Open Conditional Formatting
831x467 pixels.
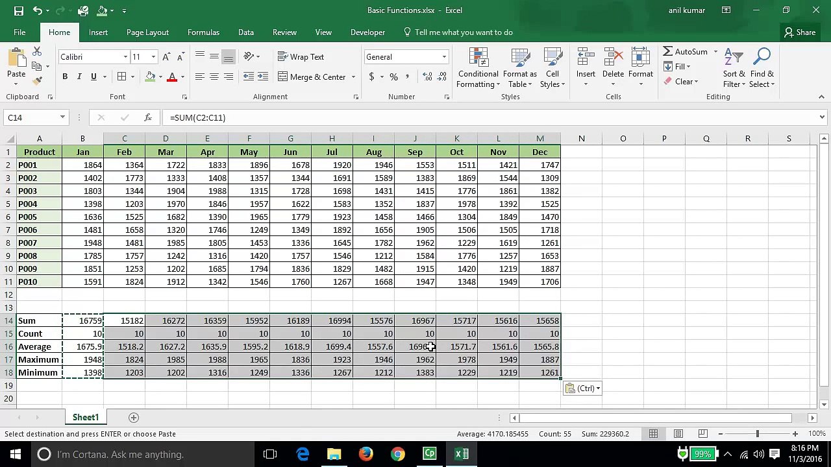tap(478, 67)
